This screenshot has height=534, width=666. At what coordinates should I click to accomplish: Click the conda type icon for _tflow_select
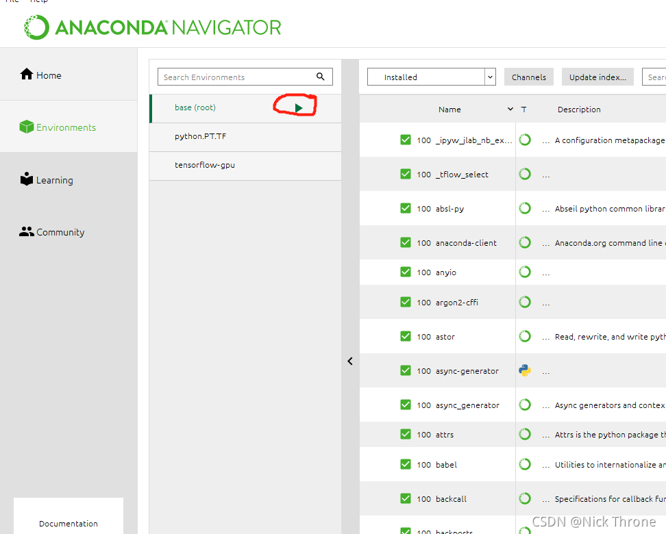tap(525, 174)
